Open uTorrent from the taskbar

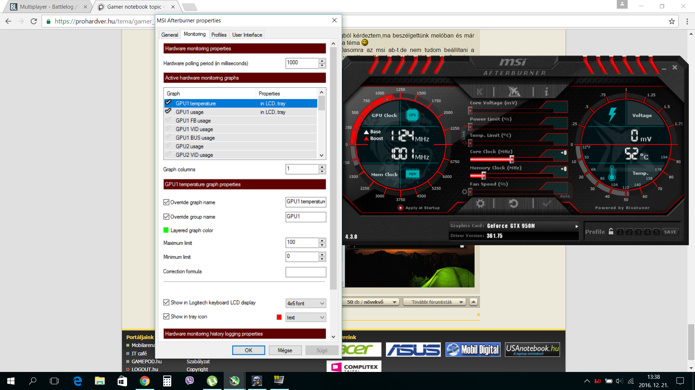coord(212,381)
